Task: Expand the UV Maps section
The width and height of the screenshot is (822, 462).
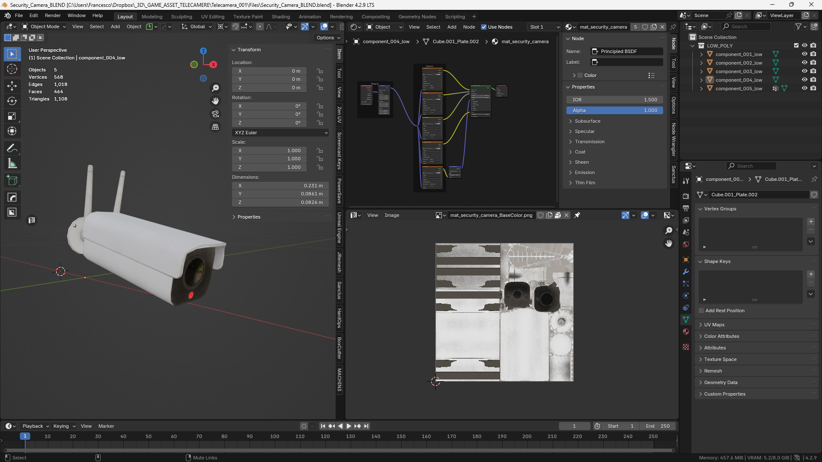Action: (714, 325)
